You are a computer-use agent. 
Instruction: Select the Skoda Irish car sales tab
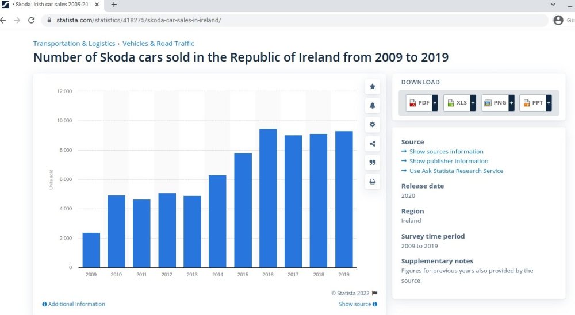(x=51, y=5)
